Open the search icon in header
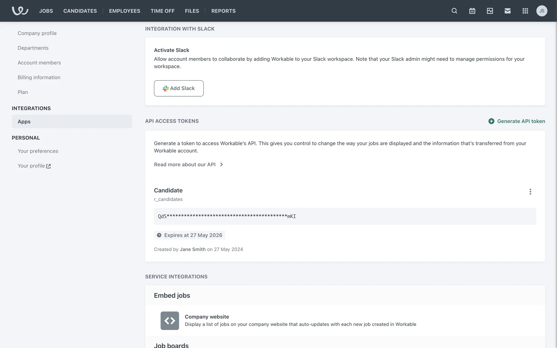The width and height of the screenshot is (557, 348). pyautogui.click(x=454, y=11)
